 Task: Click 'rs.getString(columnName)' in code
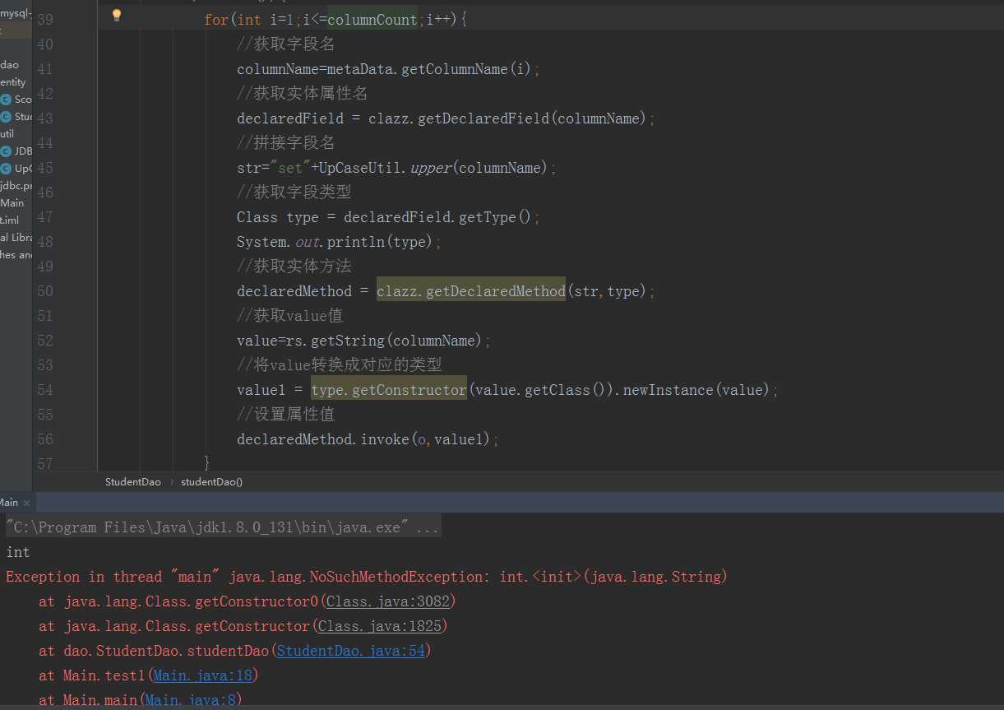tap(384, 341)
